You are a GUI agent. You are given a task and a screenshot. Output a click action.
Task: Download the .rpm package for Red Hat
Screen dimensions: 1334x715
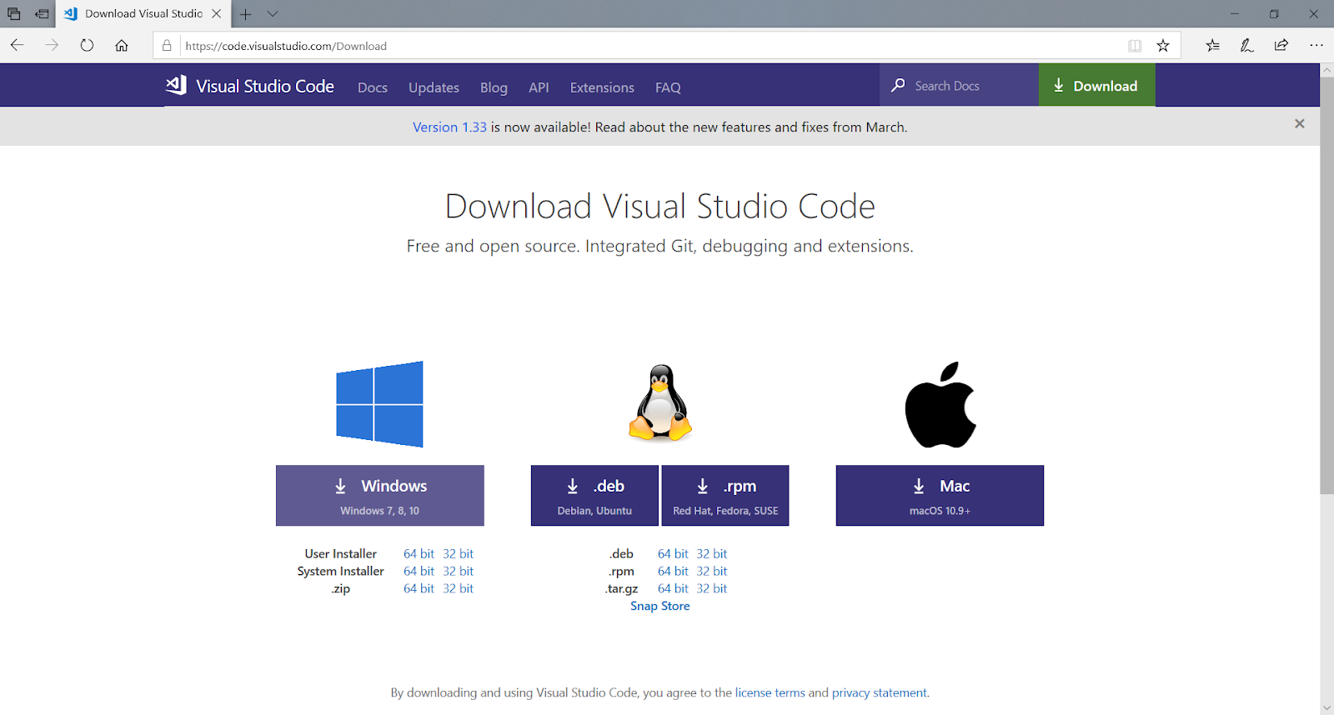pos(725,495)
